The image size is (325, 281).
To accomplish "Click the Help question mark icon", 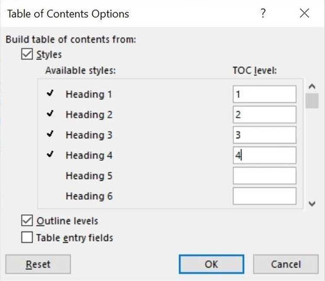I will click(263, 13).
